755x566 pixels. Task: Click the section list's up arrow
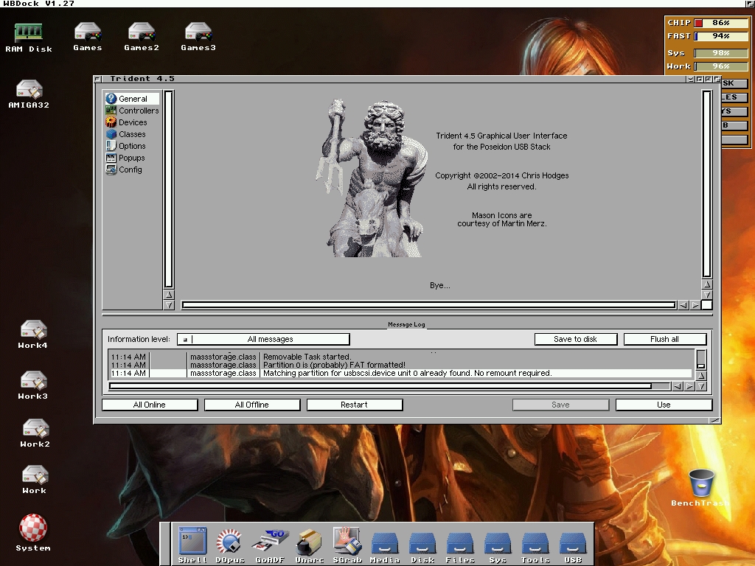coord(169,295)
